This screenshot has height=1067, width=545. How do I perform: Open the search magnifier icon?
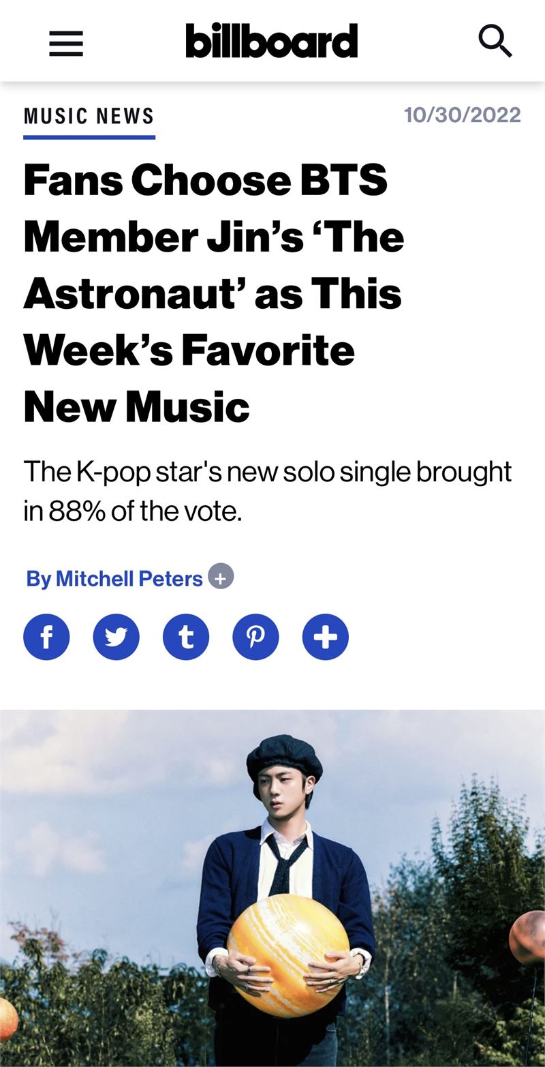pyautogui.click(x=495, y=41)
